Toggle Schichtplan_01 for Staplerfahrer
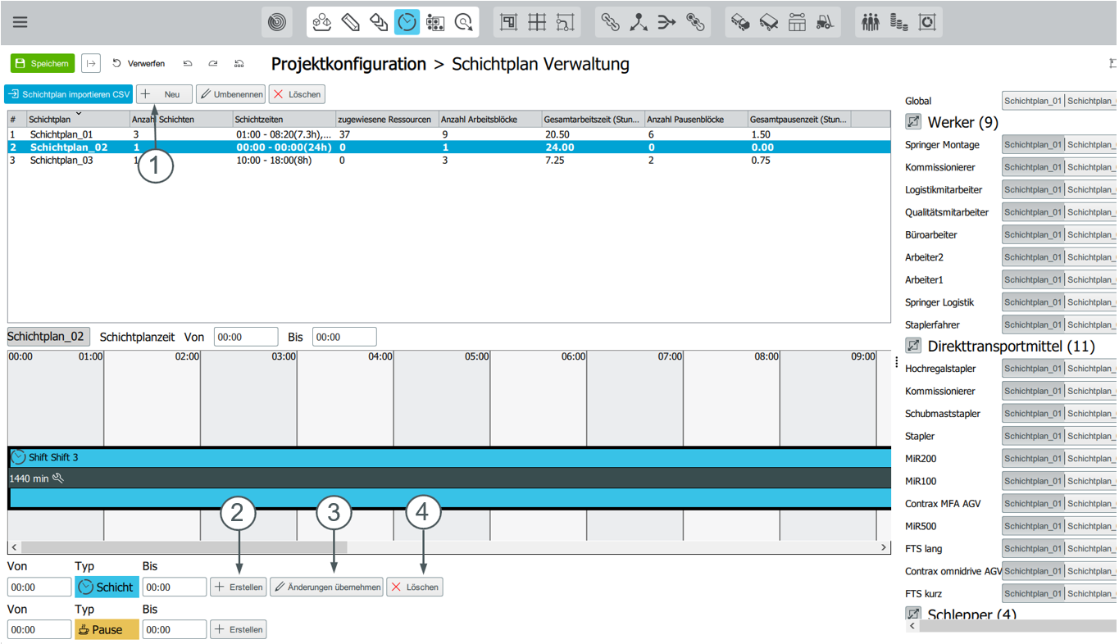Screen dimensions: 1119x644 1033,324
